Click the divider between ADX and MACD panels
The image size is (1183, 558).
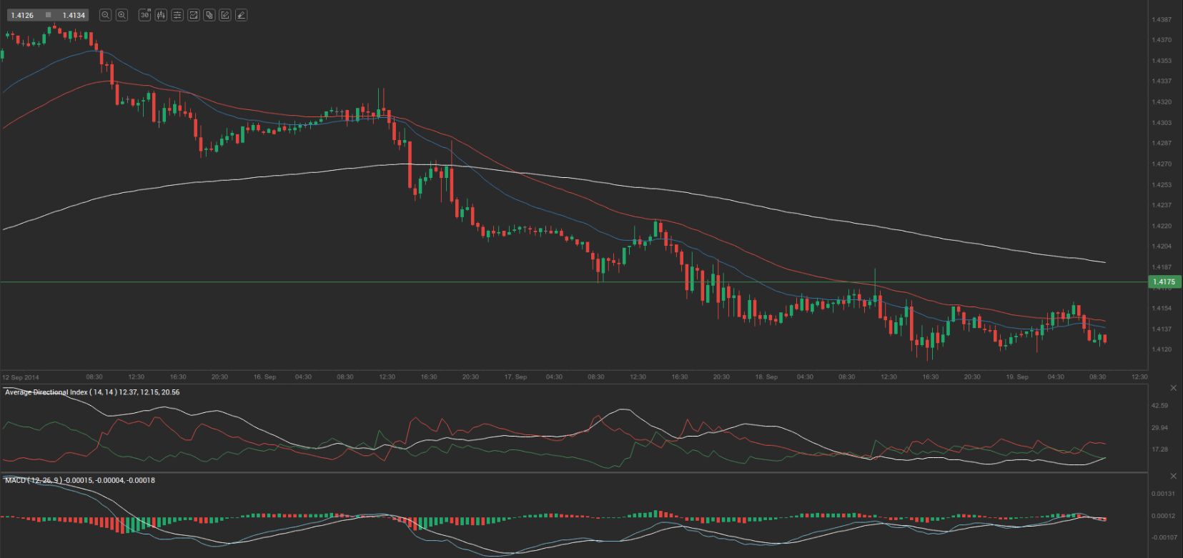(572, 472)
